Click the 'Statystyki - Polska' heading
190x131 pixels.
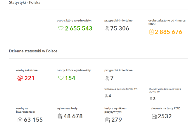click(25, 3)
